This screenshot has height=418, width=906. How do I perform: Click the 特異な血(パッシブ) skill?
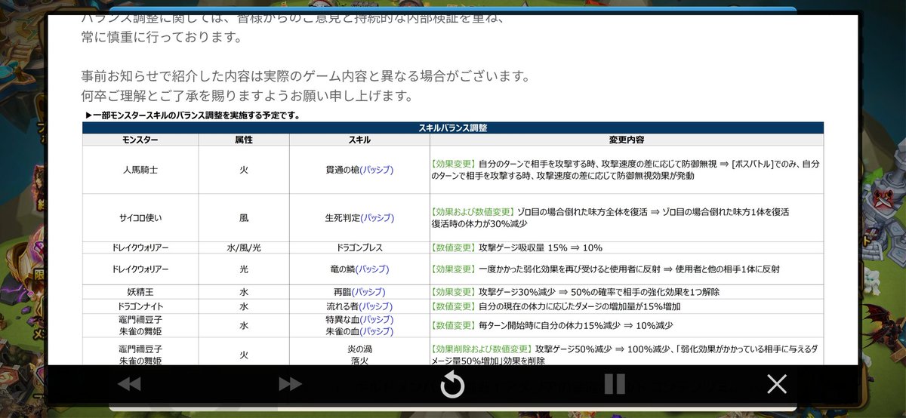(359, 320)
